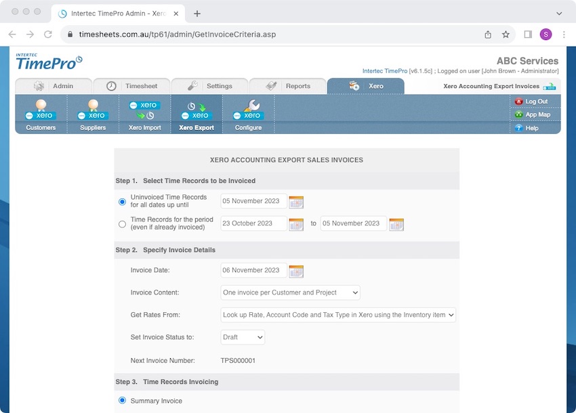Reload the page
Viewport: 576px width, 413px height.
coord(48,35)
